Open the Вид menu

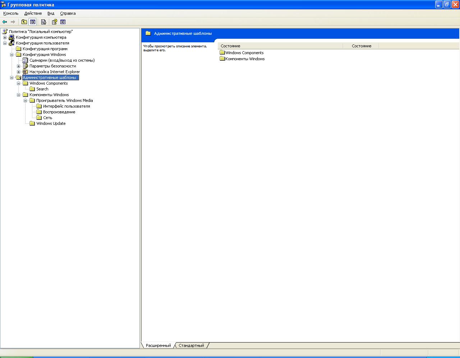coord(51,13)
